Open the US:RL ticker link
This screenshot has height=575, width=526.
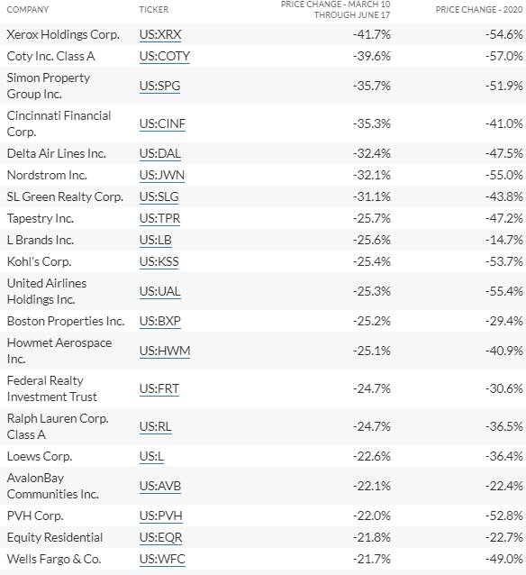coord(156,426)
